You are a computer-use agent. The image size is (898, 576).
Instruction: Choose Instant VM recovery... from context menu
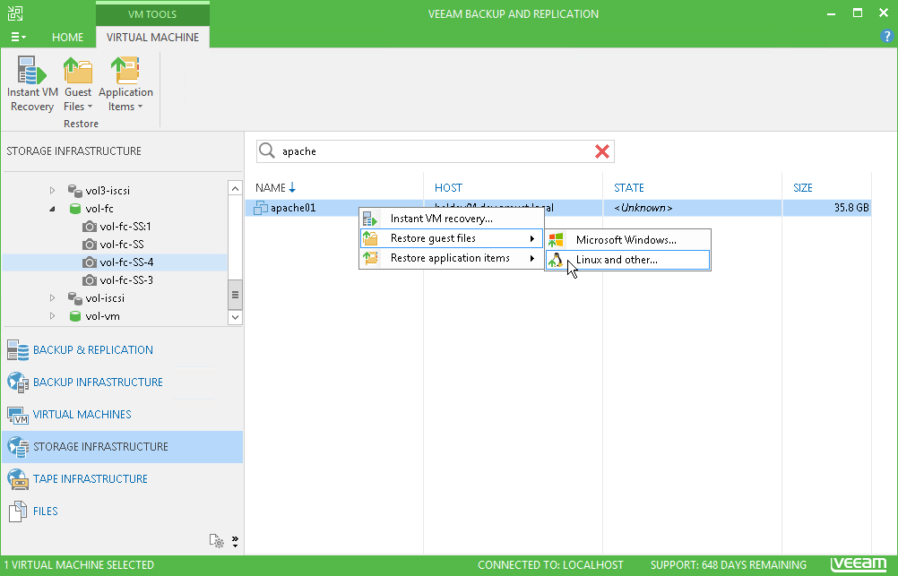click(x=452, y=219)
